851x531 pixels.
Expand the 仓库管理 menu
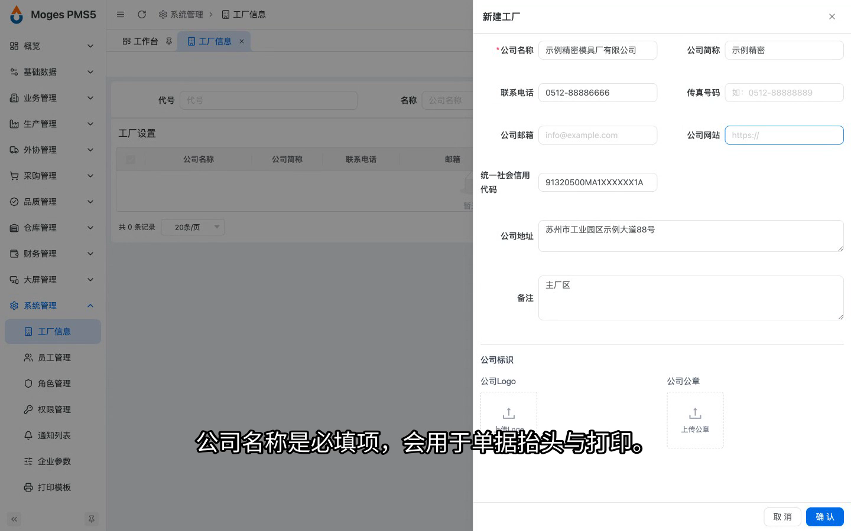coord(53,228)
